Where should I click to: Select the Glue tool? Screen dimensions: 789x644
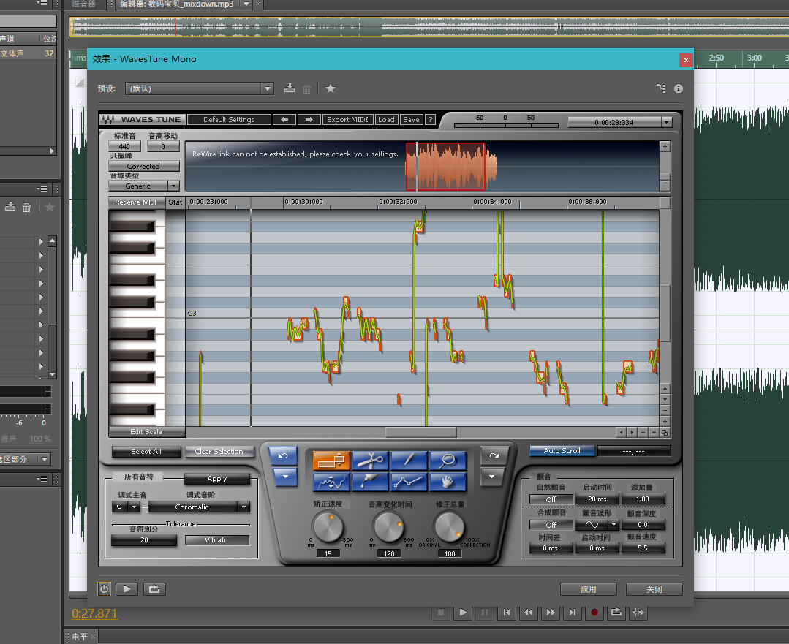click(x=370, y=482)
